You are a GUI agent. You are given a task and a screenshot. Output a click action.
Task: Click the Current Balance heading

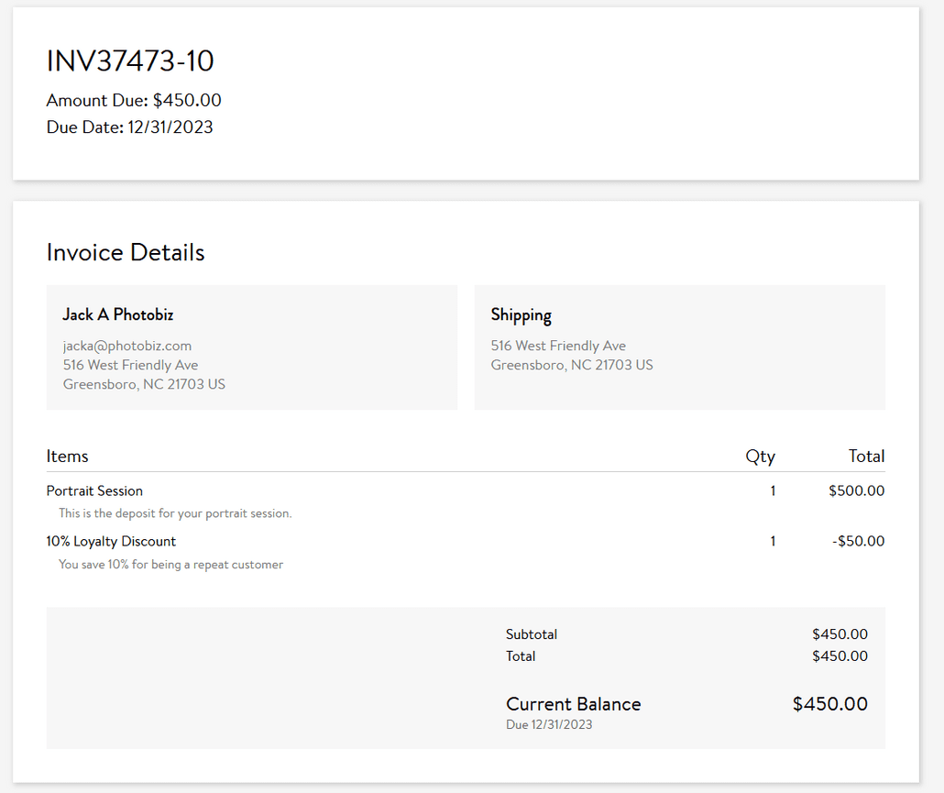pos(574,704)
